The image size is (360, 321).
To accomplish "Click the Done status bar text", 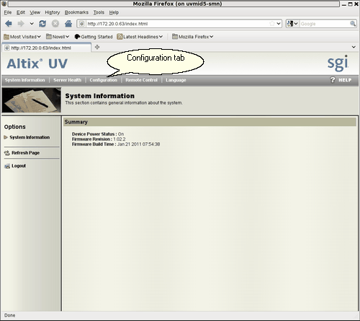I will [x=10, y=315].
